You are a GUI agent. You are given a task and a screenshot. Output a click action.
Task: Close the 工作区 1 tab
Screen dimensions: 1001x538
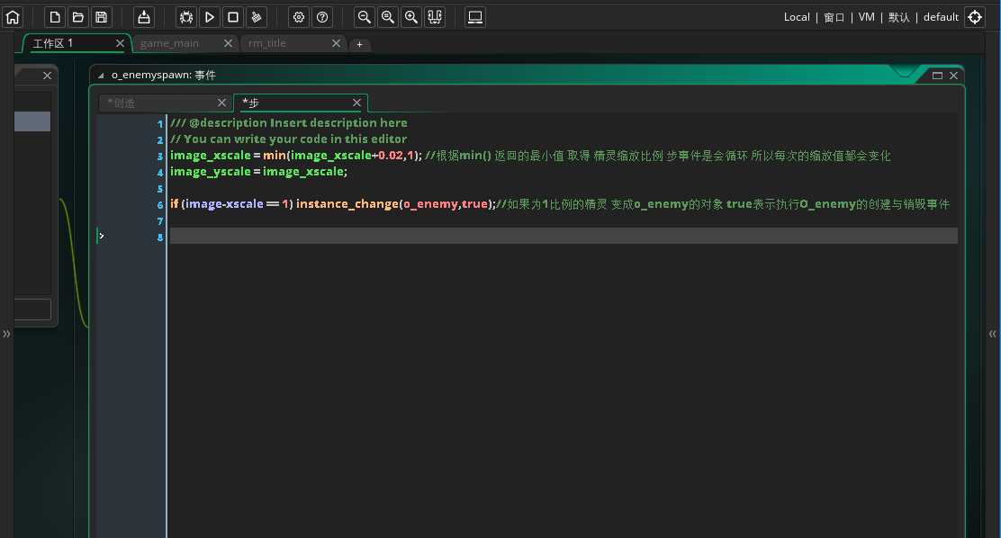[120, 43]
